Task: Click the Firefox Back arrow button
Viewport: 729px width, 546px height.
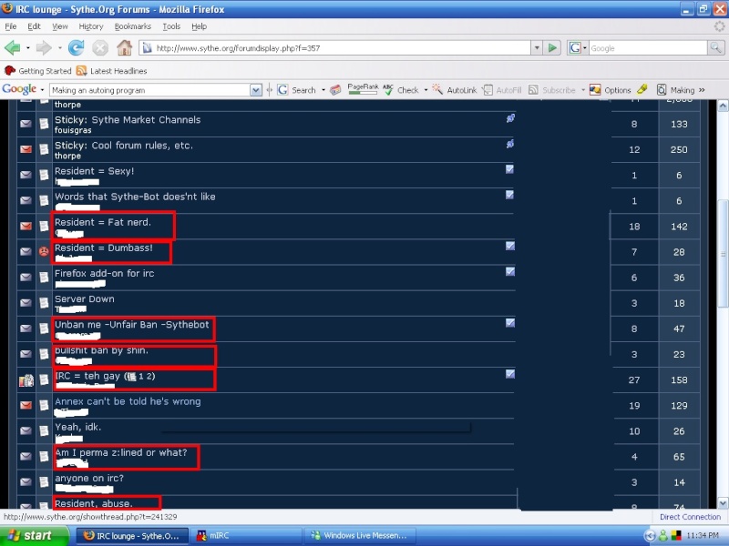Action: 12,48
